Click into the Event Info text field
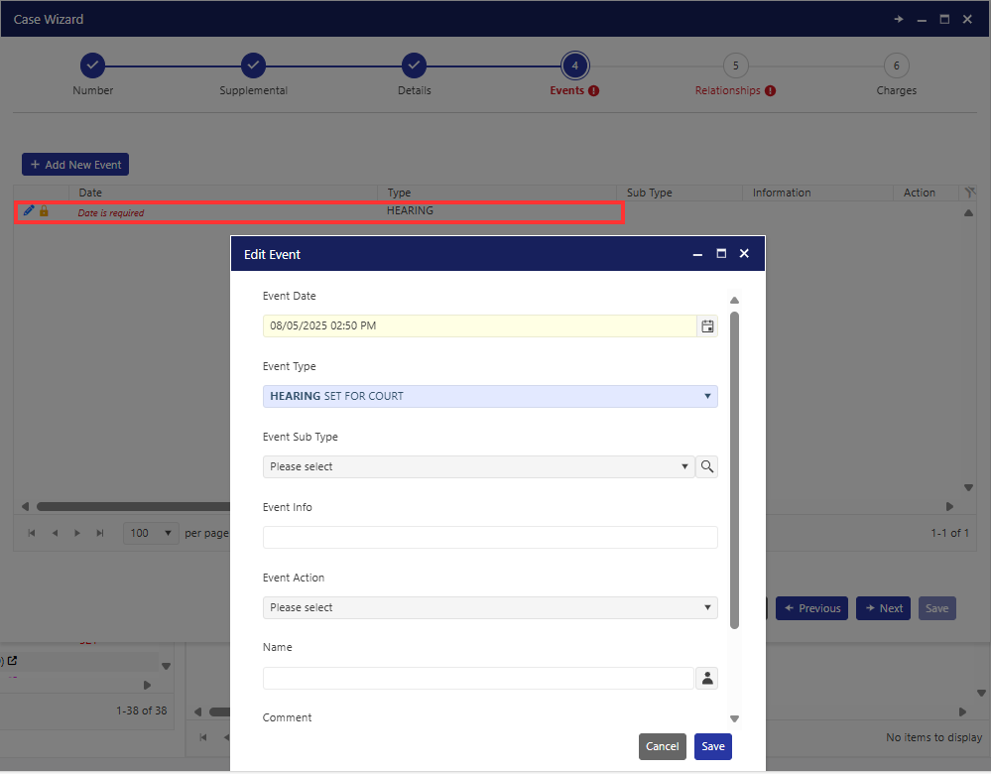The height and width of the screenshot is (774, 991). tap(490, 537)
